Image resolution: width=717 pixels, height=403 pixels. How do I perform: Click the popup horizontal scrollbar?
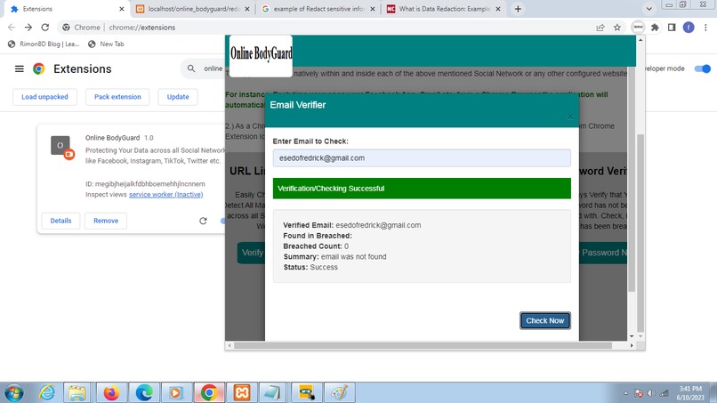click(423, 345)
